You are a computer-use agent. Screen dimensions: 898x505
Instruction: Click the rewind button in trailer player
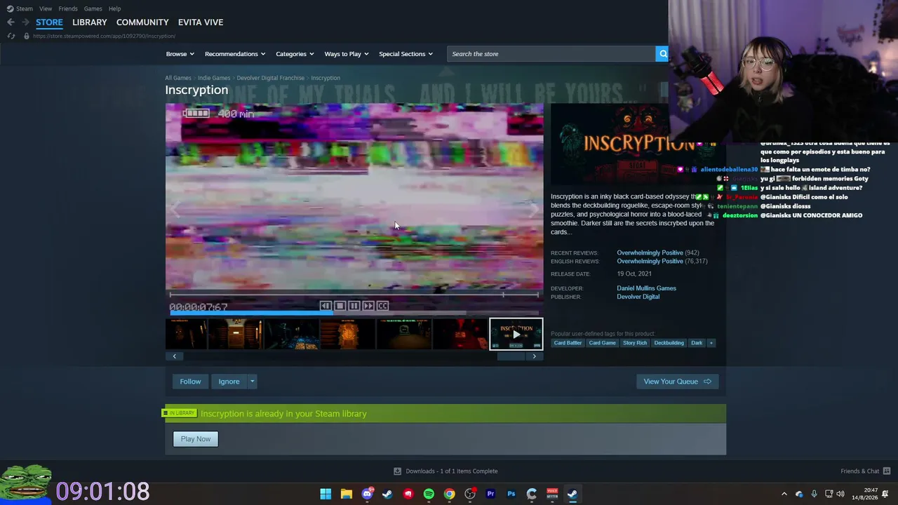coord(326,306)
